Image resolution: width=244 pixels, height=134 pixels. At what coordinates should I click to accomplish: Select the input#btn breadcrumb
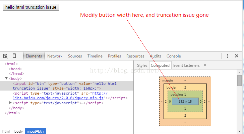[36, 131]
